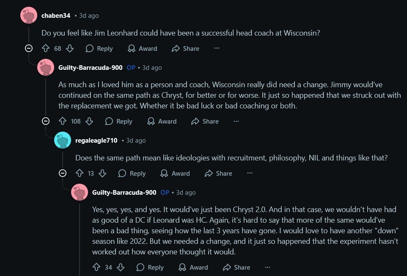Downvote the comment with 34 votes

tap(121, 267)
